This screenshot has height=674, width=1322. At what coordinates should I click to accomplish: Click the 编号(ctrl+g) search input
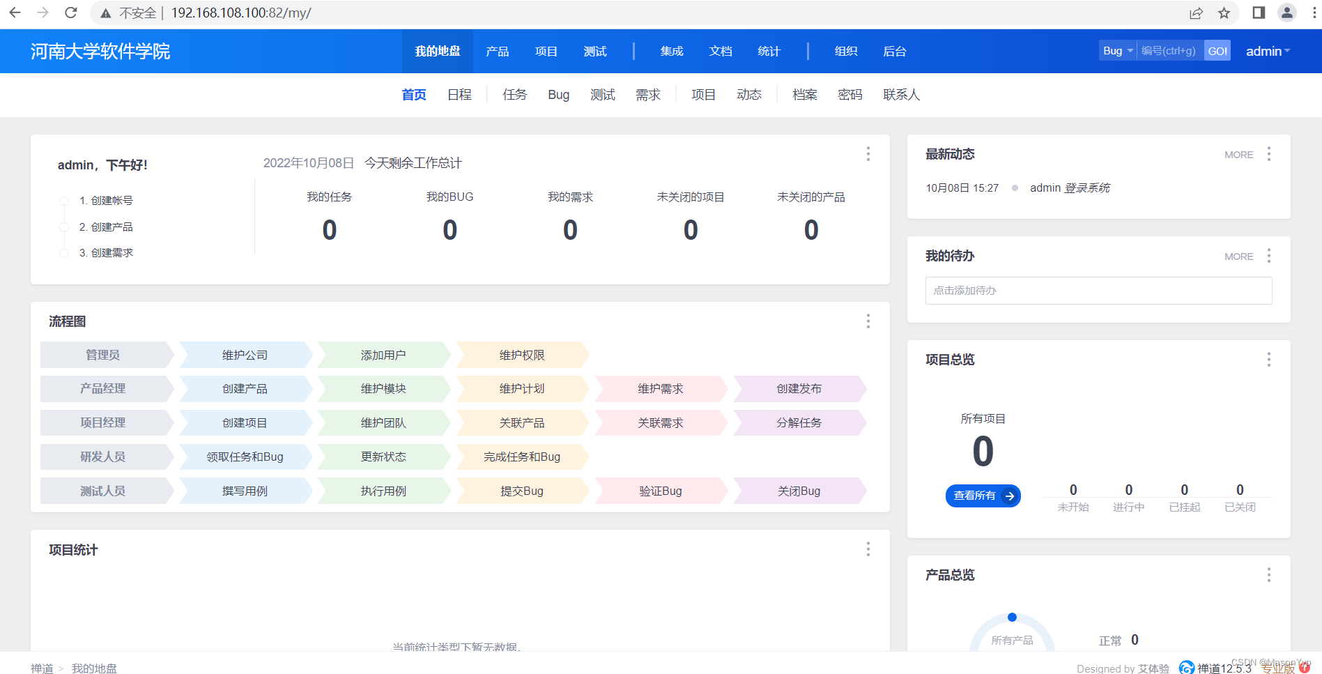(x=1170, y=51)
